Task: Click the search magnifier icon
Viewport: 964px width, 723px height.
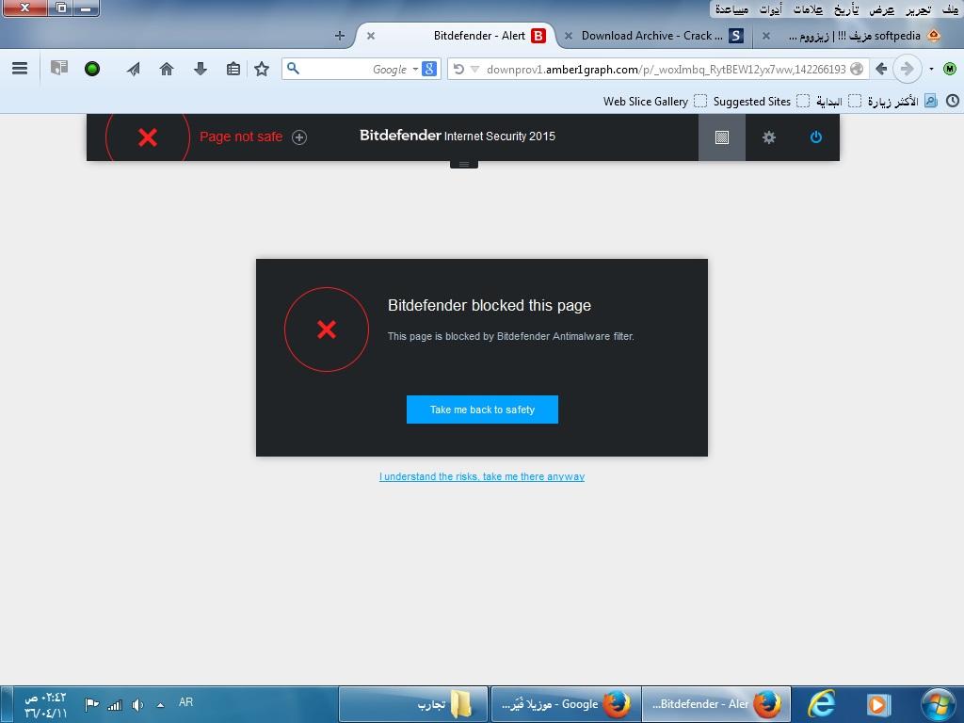Action: (x=294, y=68)
